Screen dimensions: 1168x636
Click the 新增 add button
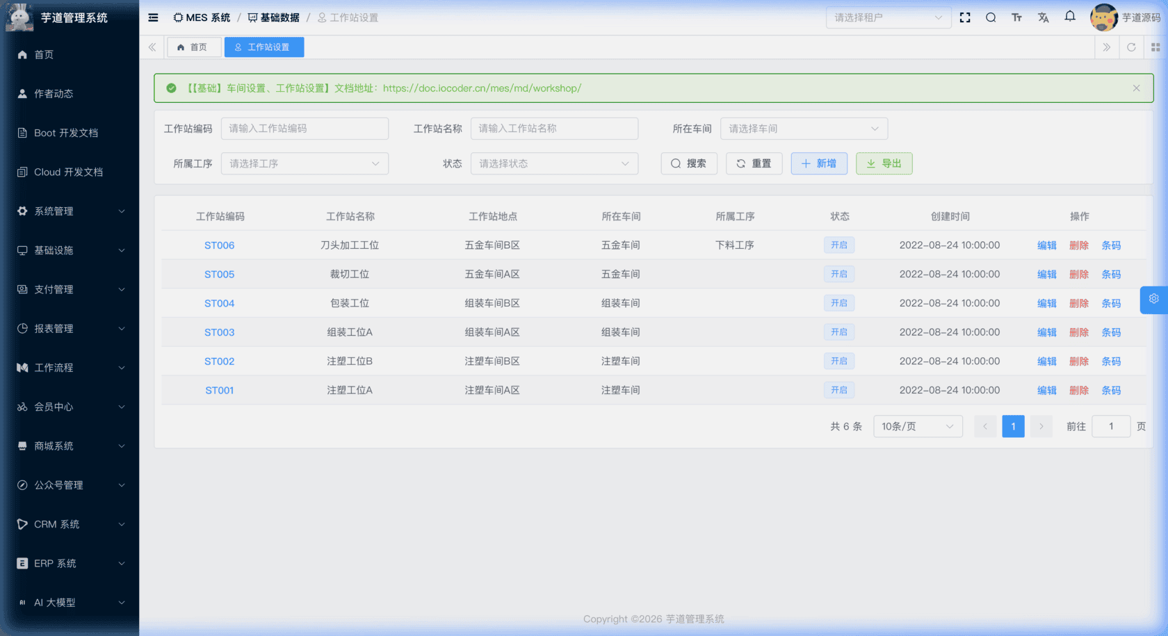(818, 163)
